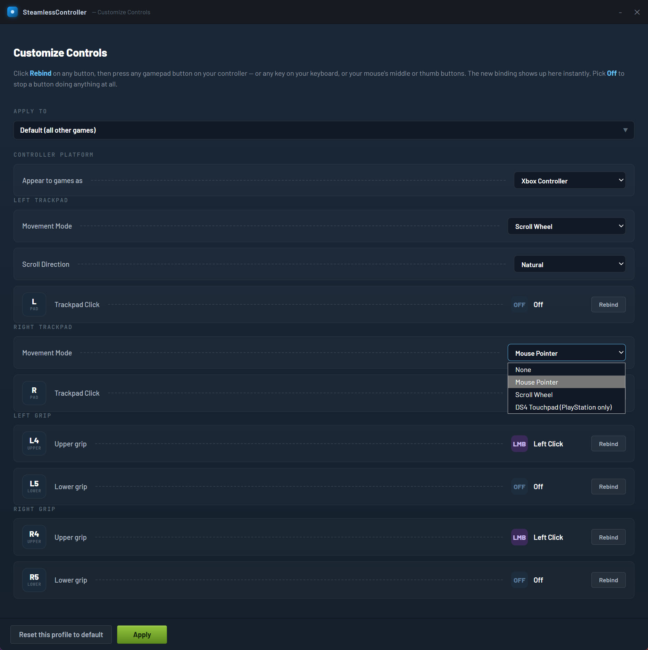
Task: Click the R5 lower grip badge
Action: click(x=34, y=580)
